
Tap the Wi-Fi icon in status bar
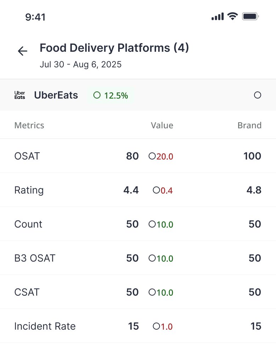[232, 16]
